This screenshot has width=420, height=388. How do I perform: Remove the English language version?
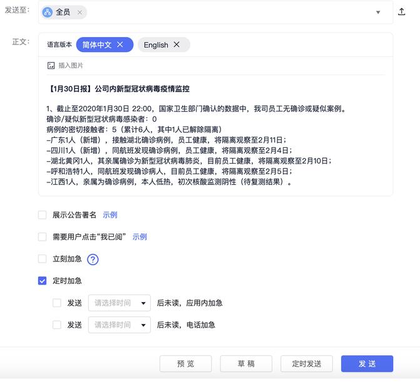[177, 45]
